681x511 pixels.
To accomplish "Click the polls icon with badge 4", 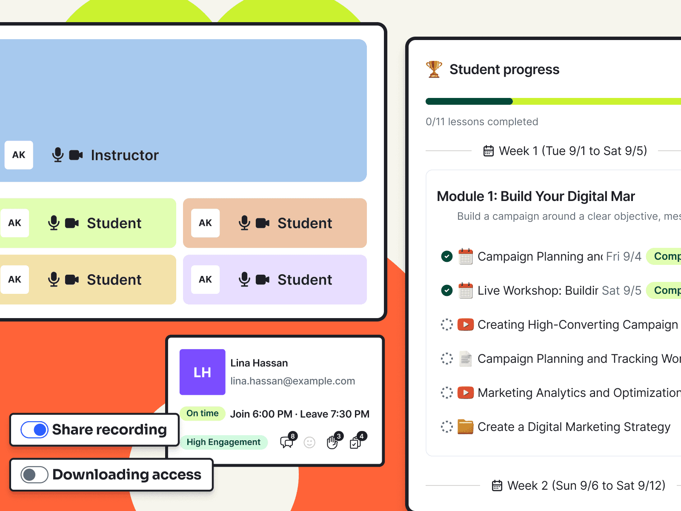I will 357,441.
